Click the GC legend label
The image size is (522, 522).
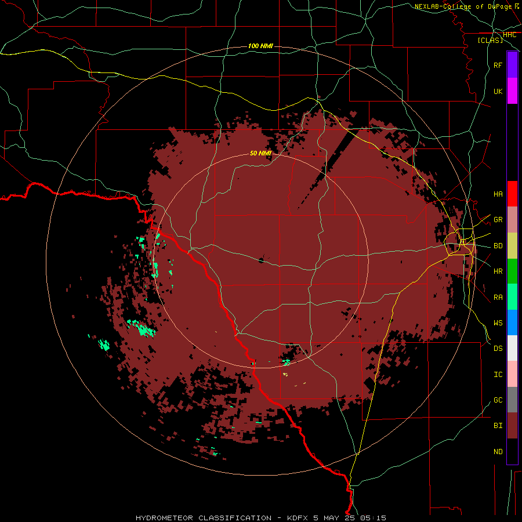[x=498, y=400]
